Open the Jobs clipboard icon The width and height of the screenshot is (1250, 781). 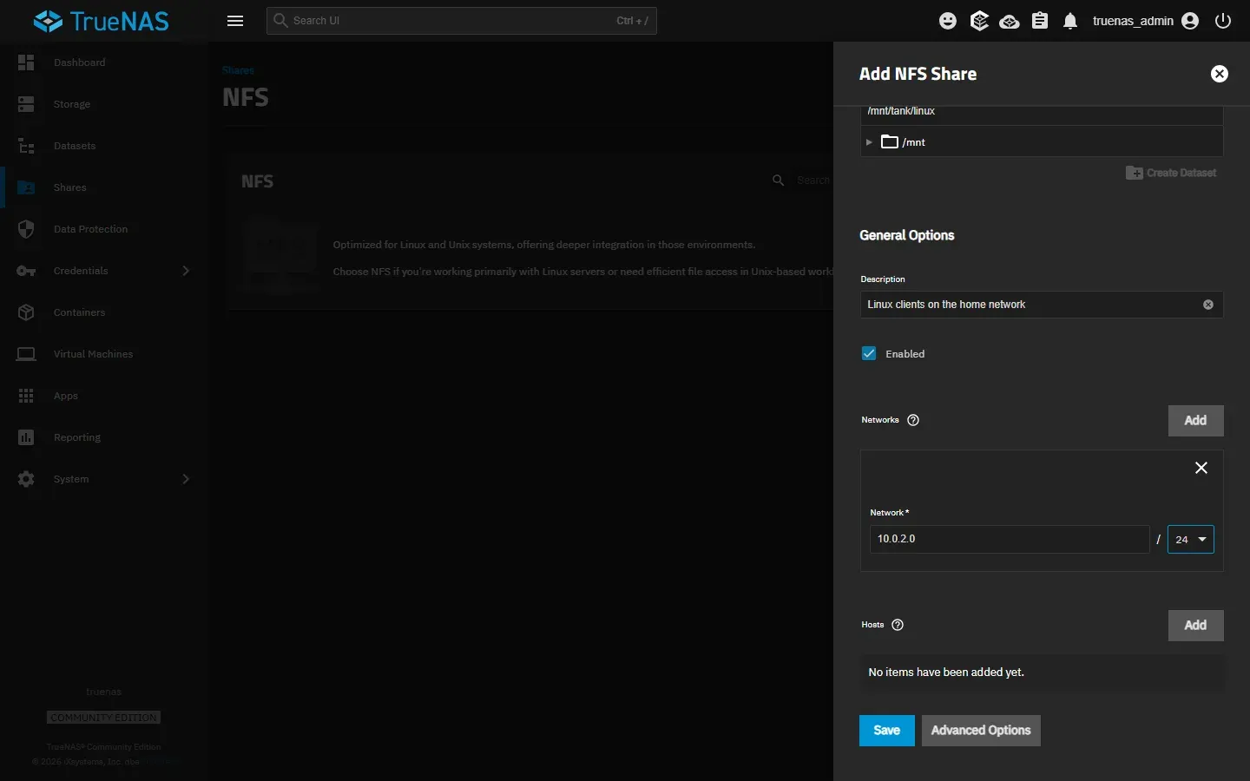1040,21
